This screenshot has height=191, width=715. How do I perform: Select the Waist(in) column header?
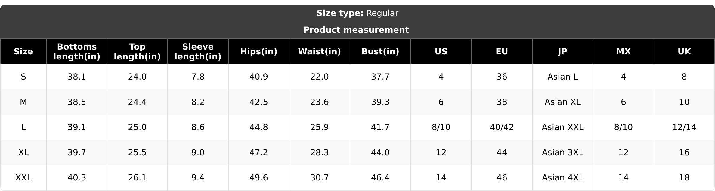click(320, 51)
